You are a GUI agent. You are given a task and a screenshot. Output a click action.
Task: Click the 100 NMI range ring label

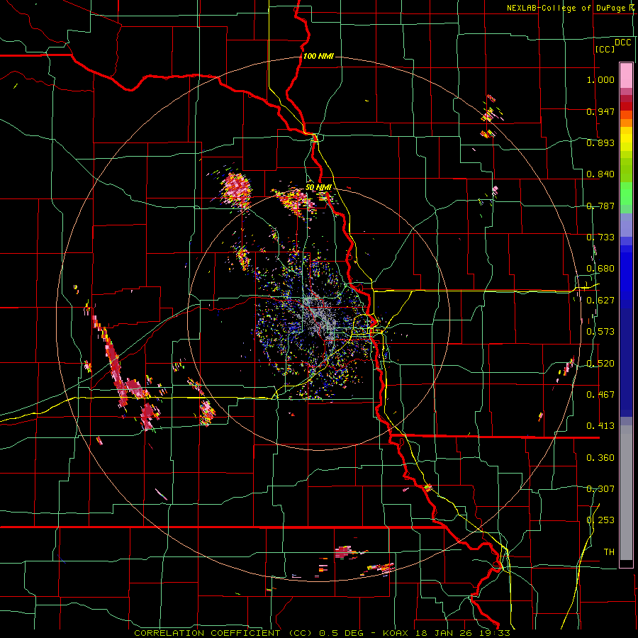(318, 56)
